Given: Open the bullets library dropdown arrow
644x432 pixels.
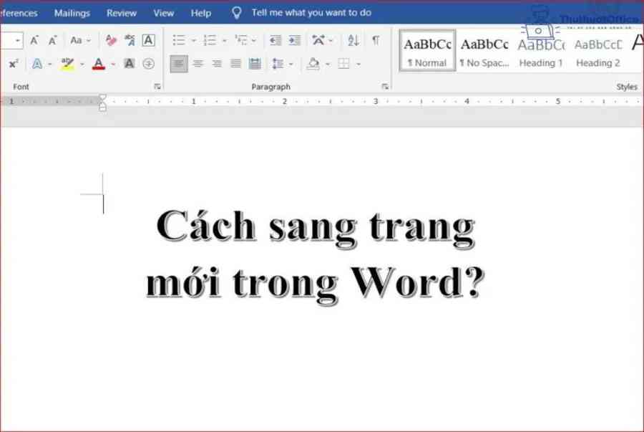Looking at the screenshot, I should pos(193,40).
